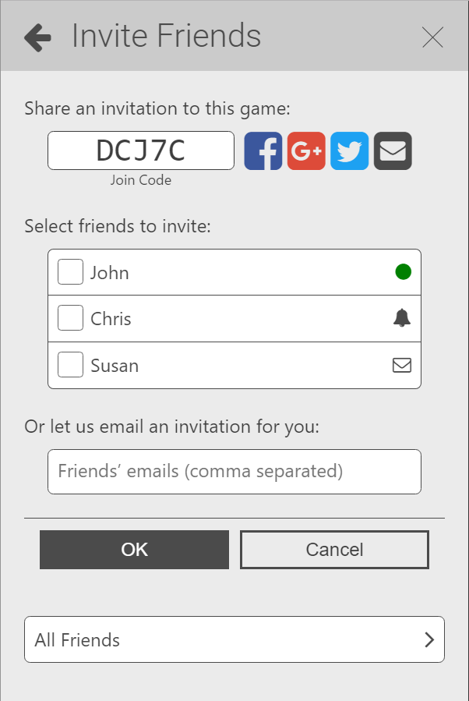The image size is (469, 701).
Task: Check the checkbox next to Chris
Action: point(70,318)
